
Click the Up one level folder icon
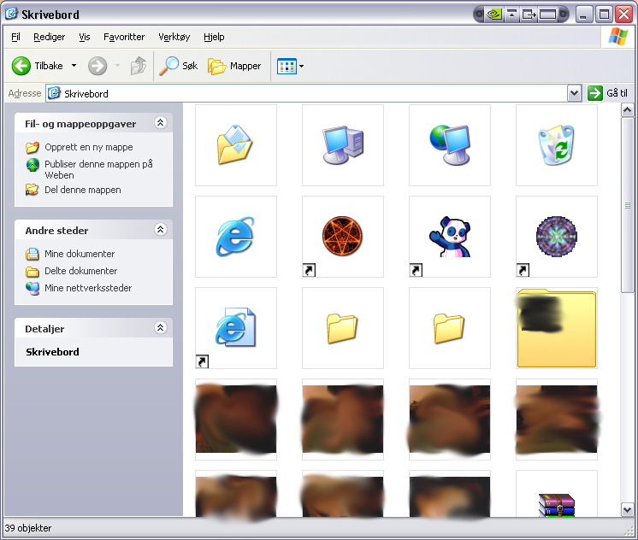[139, 66]
